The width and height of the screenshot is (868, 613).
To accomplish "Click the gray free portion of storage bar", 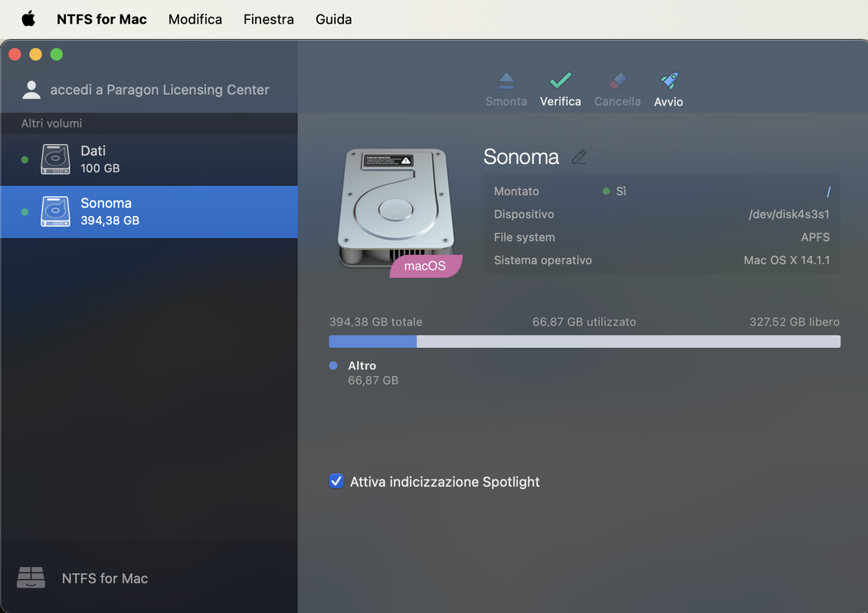I will click(628, 341).
